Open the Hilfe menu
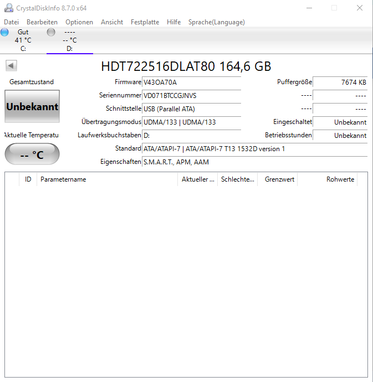373x382 pixels. [173, 22]
